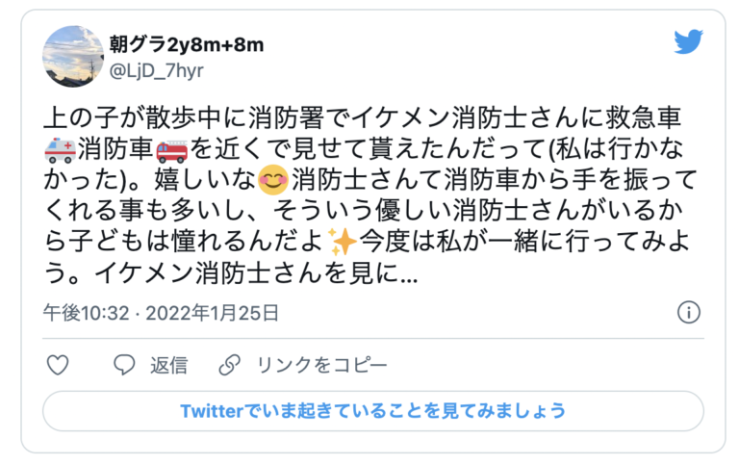Image resolution: width=739 pixels, height=465 pixels.
Task: Click the tweet's first line starting 上の子が散歩中
Action: click(362, 118)
